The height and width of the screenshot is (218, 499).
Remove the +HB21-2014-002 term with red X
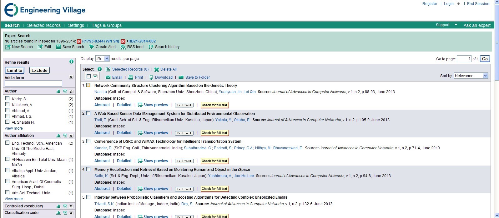click(x=123, y=41)
